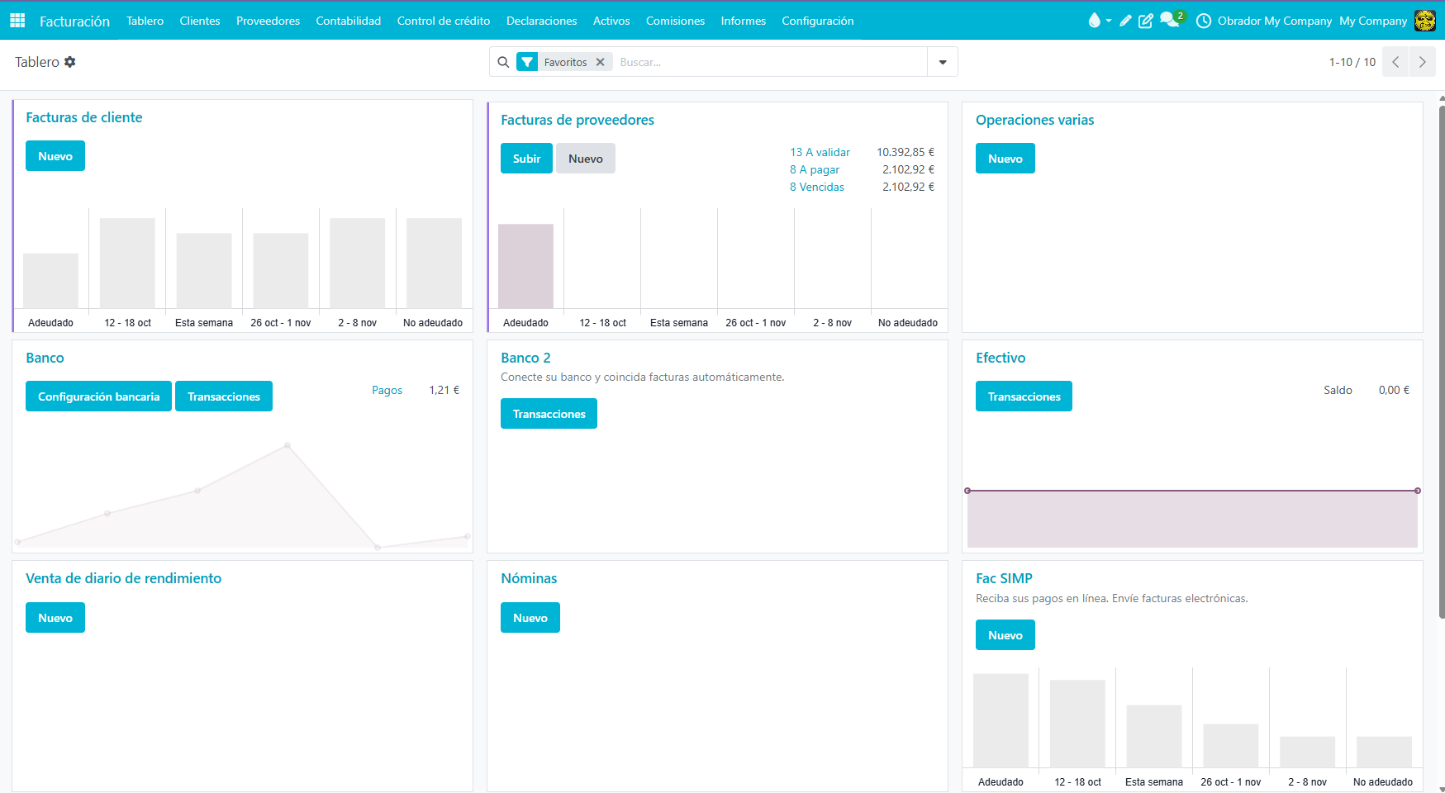Click the Facturación app title
This screenshot has height=793, width=1445.
[74, 21]
